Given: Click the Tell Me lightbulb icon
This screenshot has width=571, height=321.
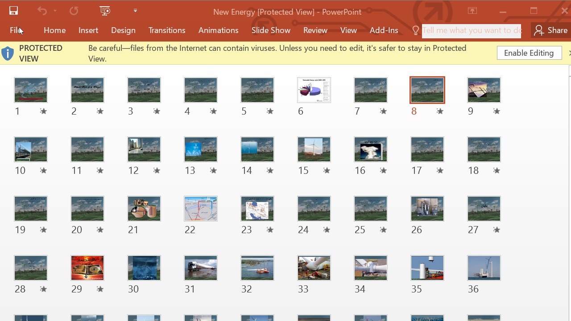Looking at the screenshot, I should pyautogui.click(x=416, y=30).
